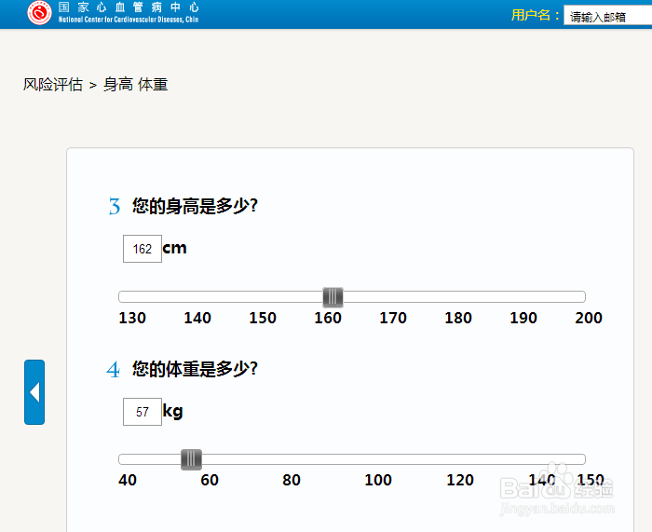The width and height of the screenshot is (652, 532).
Task: Click the 120 label on weight scale
Action: coord(460,481)
